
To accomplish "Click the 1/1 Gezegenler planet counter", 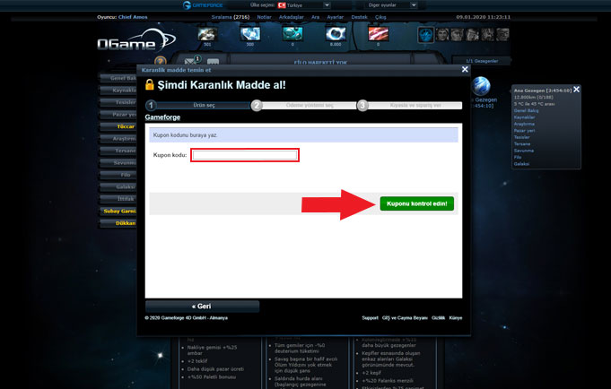I will (482, 61).
